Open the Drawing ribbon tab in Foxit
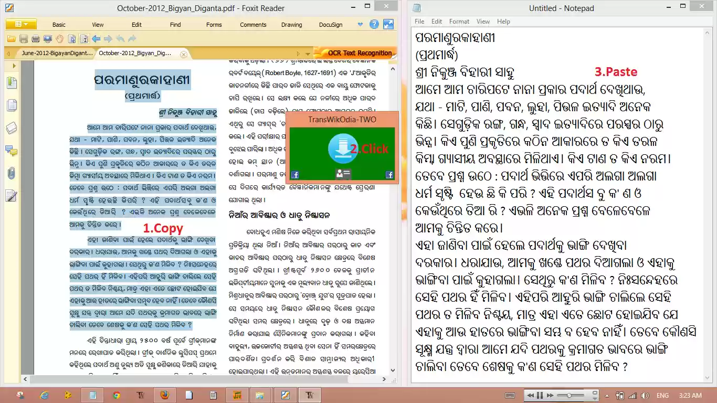Viewport: 717px width, 403px height. click(292, 25)
